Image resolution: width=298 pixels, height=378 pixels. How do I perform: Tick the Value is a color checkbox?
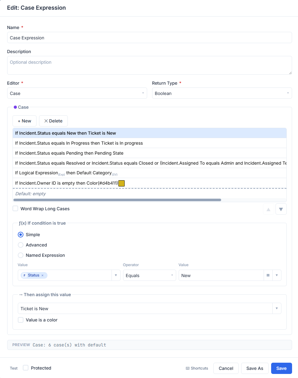(21, 320)
